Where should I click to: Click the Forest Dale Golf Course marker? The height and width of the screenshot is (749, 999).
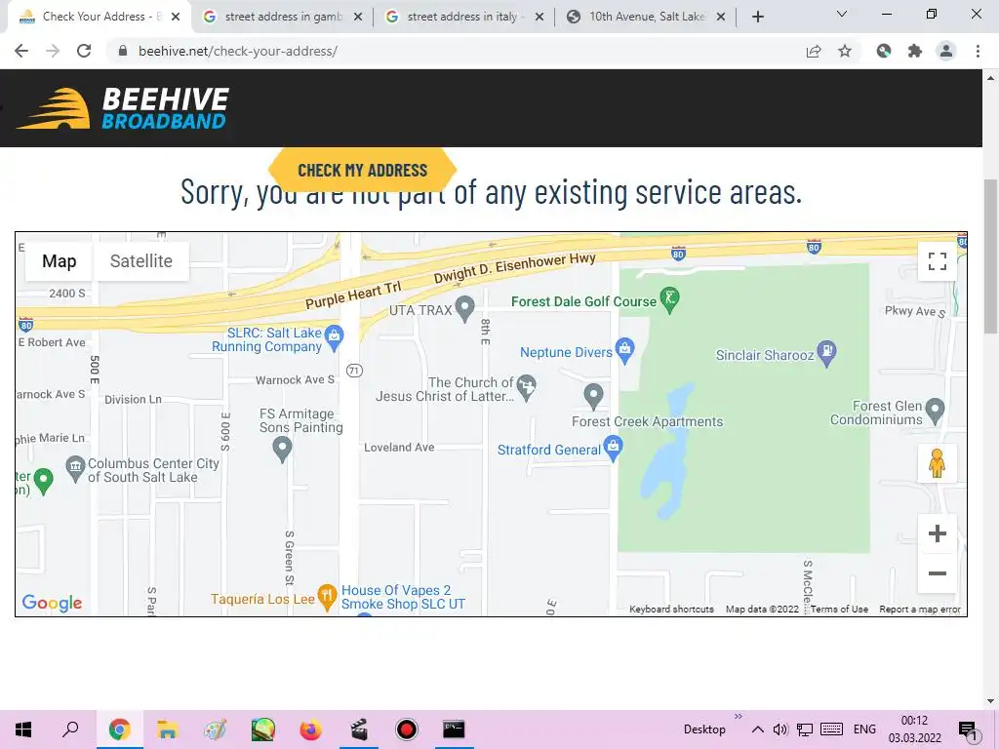coord(669,300)
